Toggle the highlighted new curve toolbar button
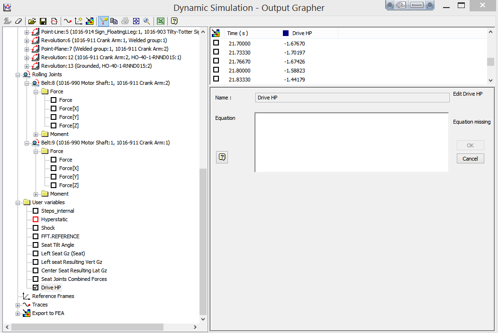498x333 pixels. [103, 21]
